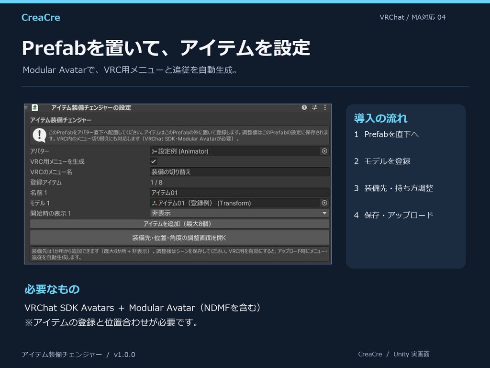Image resolution: width=490 pixels, height=368 pixels.
Task: Click the warning icon in the info box
Action: 39,135
